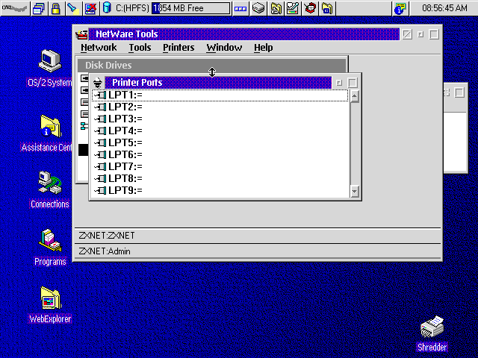478x358 pixels.
Task: Select the LPT1:= port row
Action: 220,95
